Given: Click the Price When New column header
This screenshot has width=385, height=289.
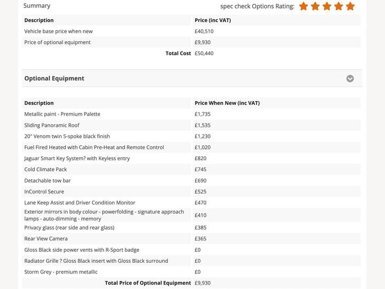Looking at the screenshot, I should [227, 103].
